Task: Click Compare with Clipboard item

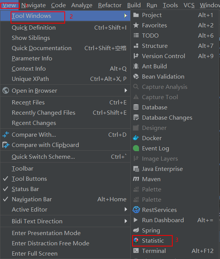Action: [x=66, y=145]
